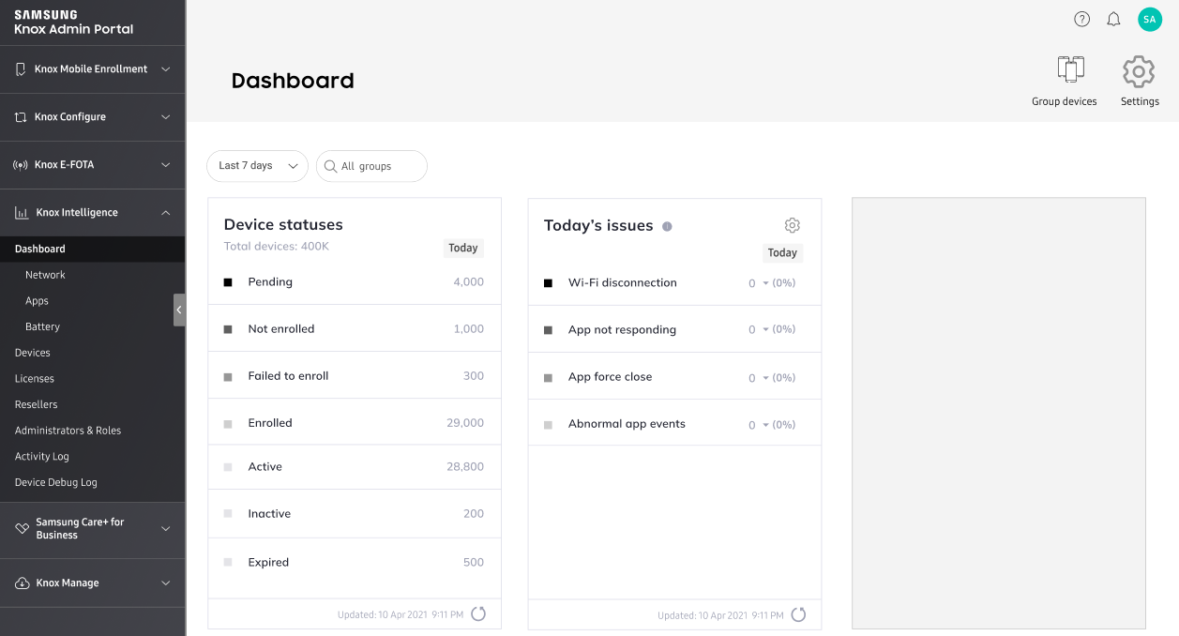This screenshot has width=1179, height=636.
Task: Expand Knox E-FOTA chevron
Action: pyautogui.click(x=166, y=165)
